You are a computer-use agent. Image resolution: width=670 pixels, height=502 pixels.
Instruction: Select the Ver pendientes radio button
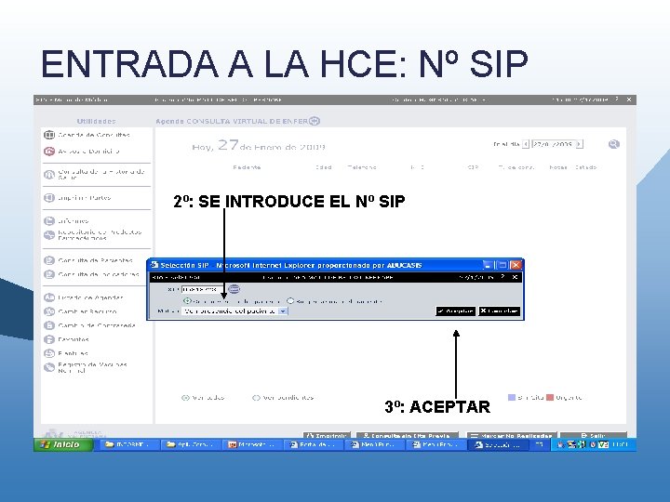coord(257,398)
